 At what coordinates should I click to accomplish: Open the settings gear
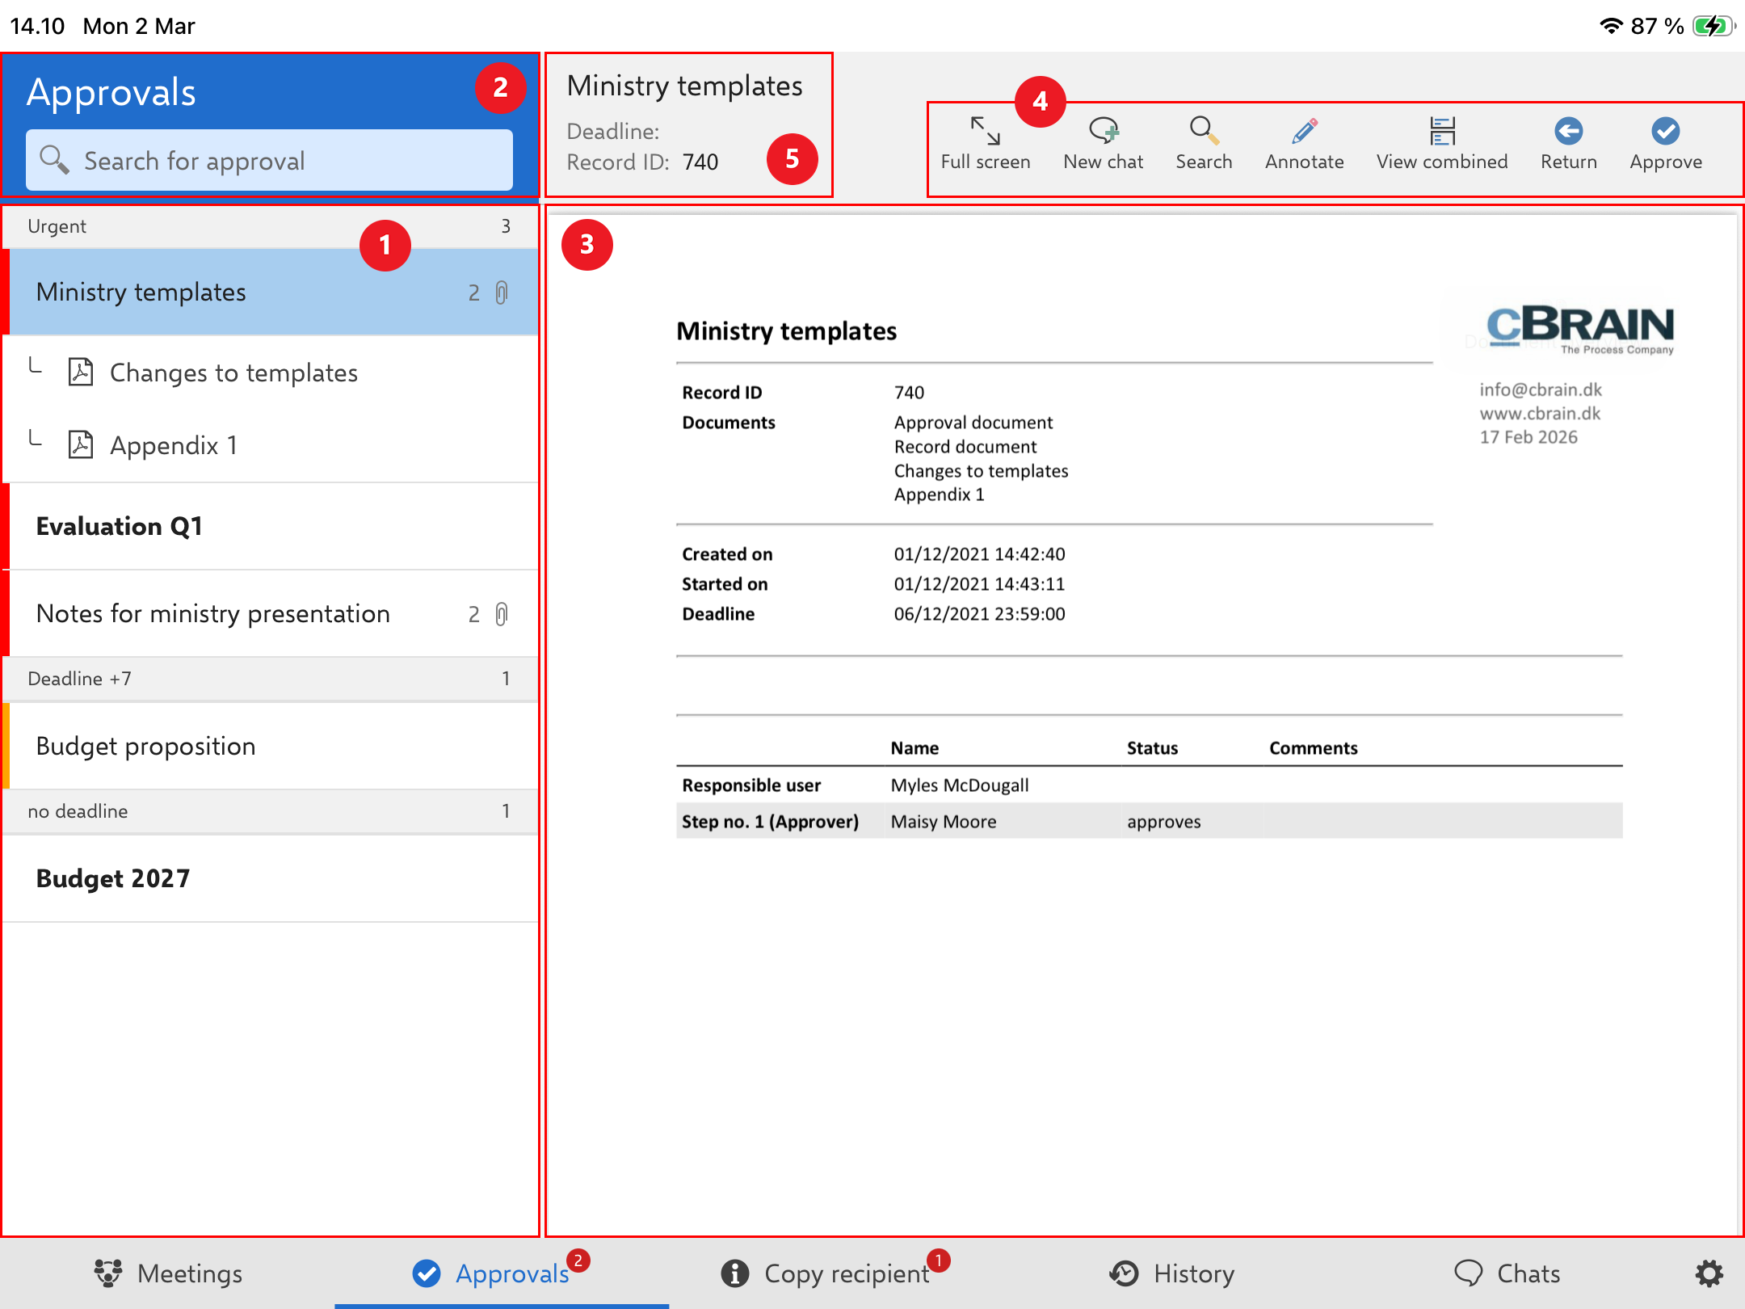pos(1709,1273)
